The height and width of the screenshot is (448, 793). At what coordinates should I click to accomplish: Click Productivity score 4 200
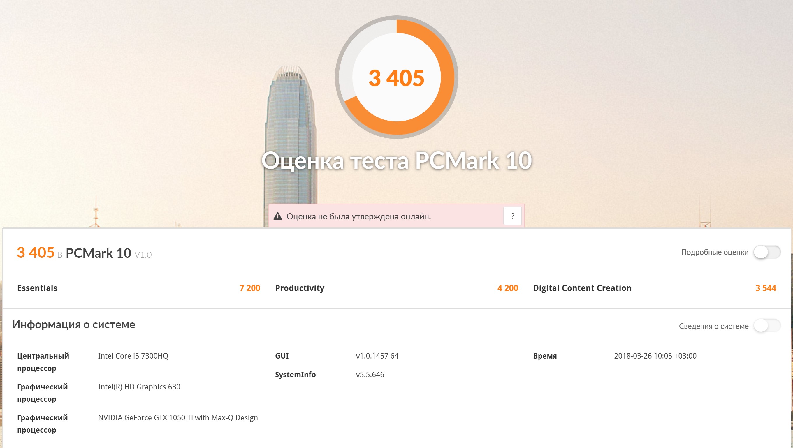[x=508, y=288]
